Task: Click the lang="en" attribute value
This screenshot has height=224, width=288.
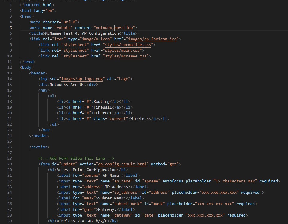Action: (x=50, y=11)
